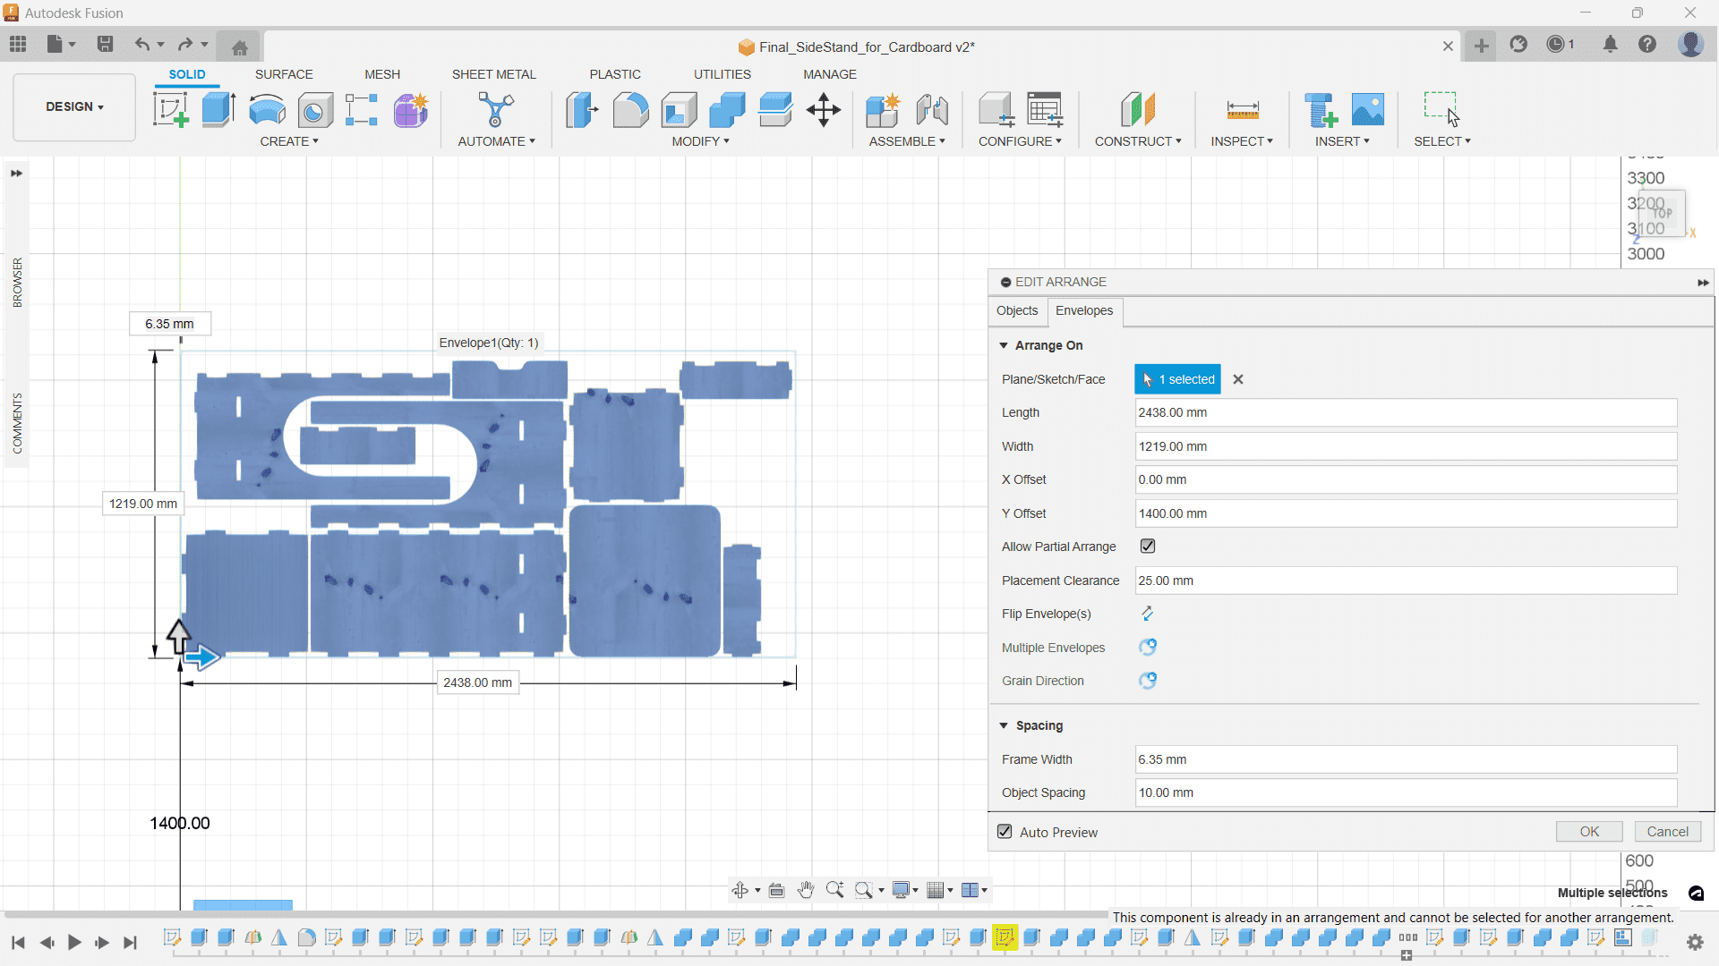
Task: Select the Extrude tool
Action: click(x=218, y=110)
